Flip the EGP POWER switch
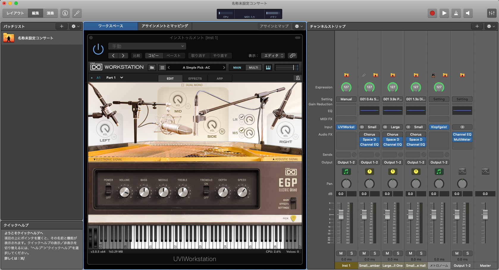 [x=108, y=190]
